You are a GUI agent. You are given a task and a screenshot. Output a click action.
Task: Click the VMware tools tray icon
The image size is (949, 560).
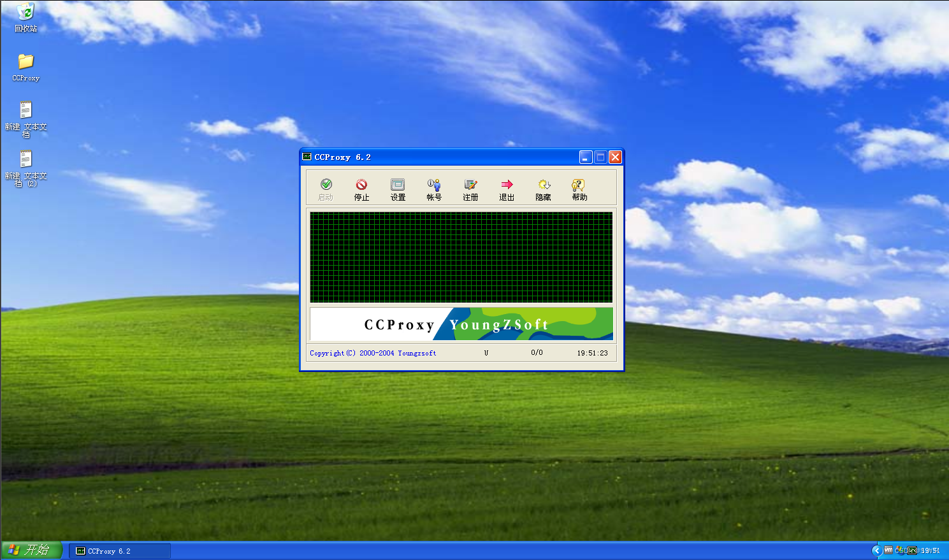point(888,550)
